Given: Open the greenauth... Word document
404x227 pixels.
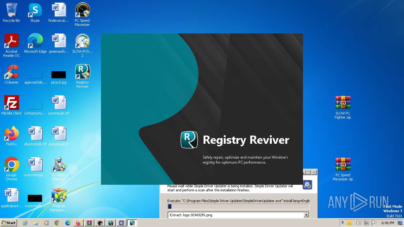Looking at the screenshot, I should click(x=59, y=44).
